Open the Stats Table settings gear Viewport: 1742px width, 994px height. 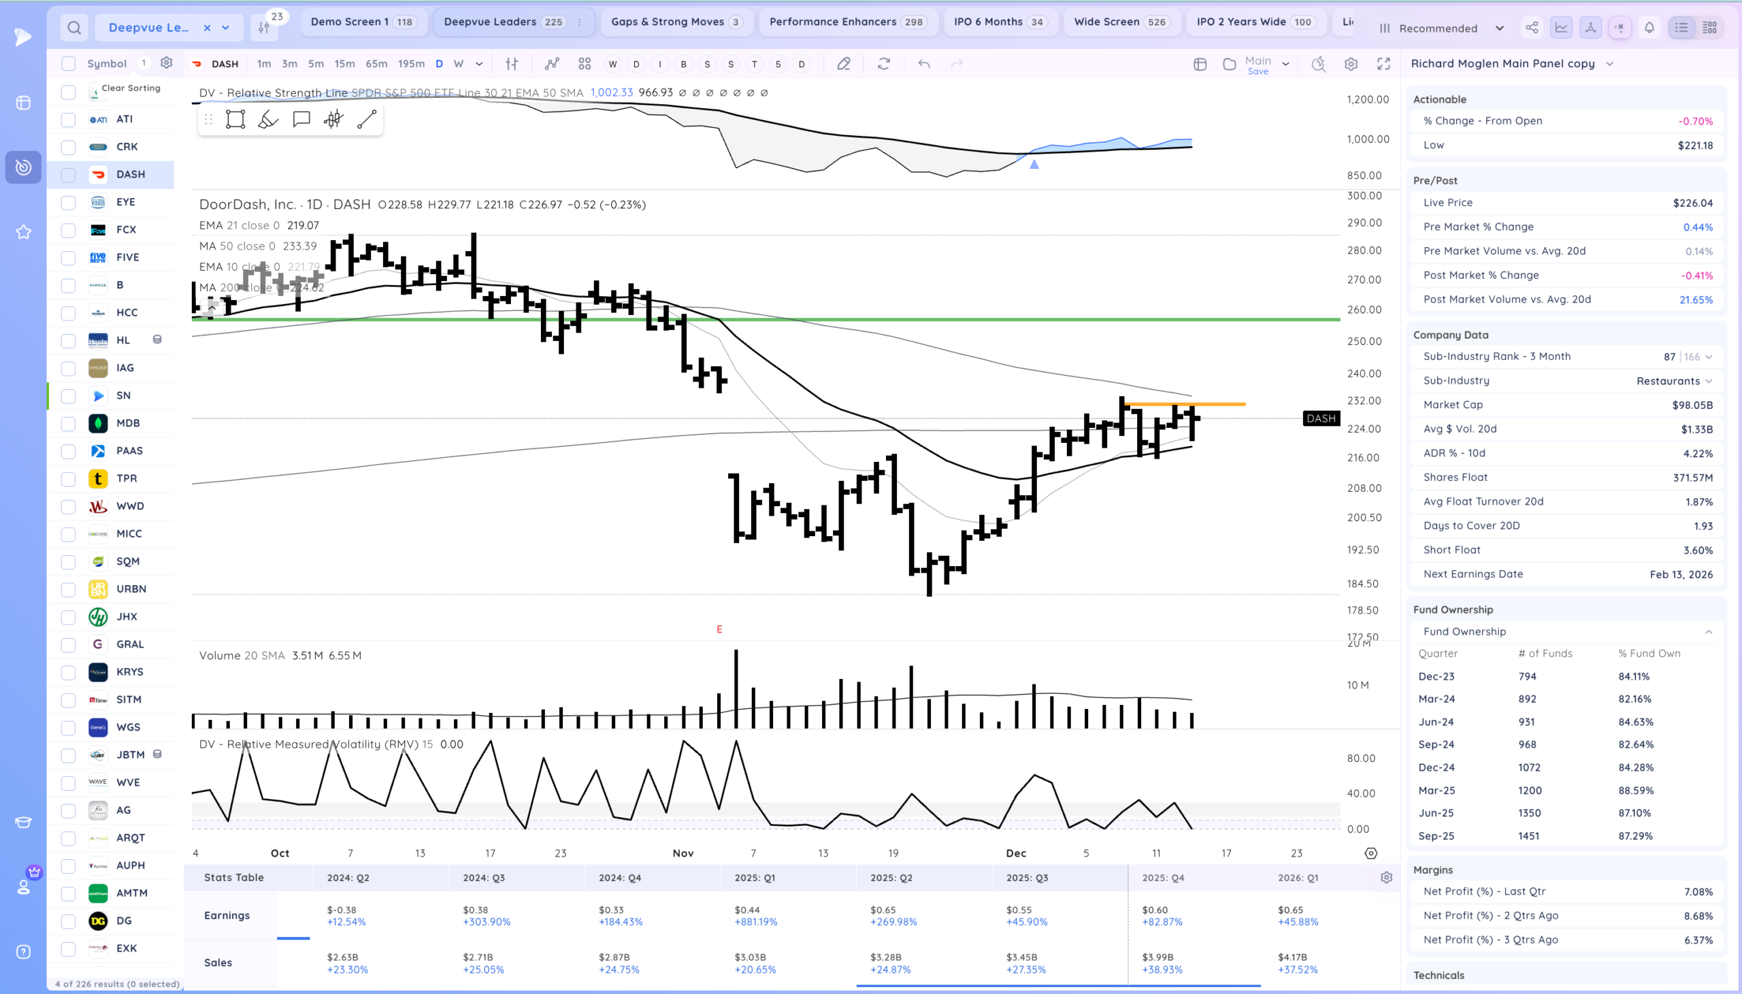click(x=1385, y=878)
